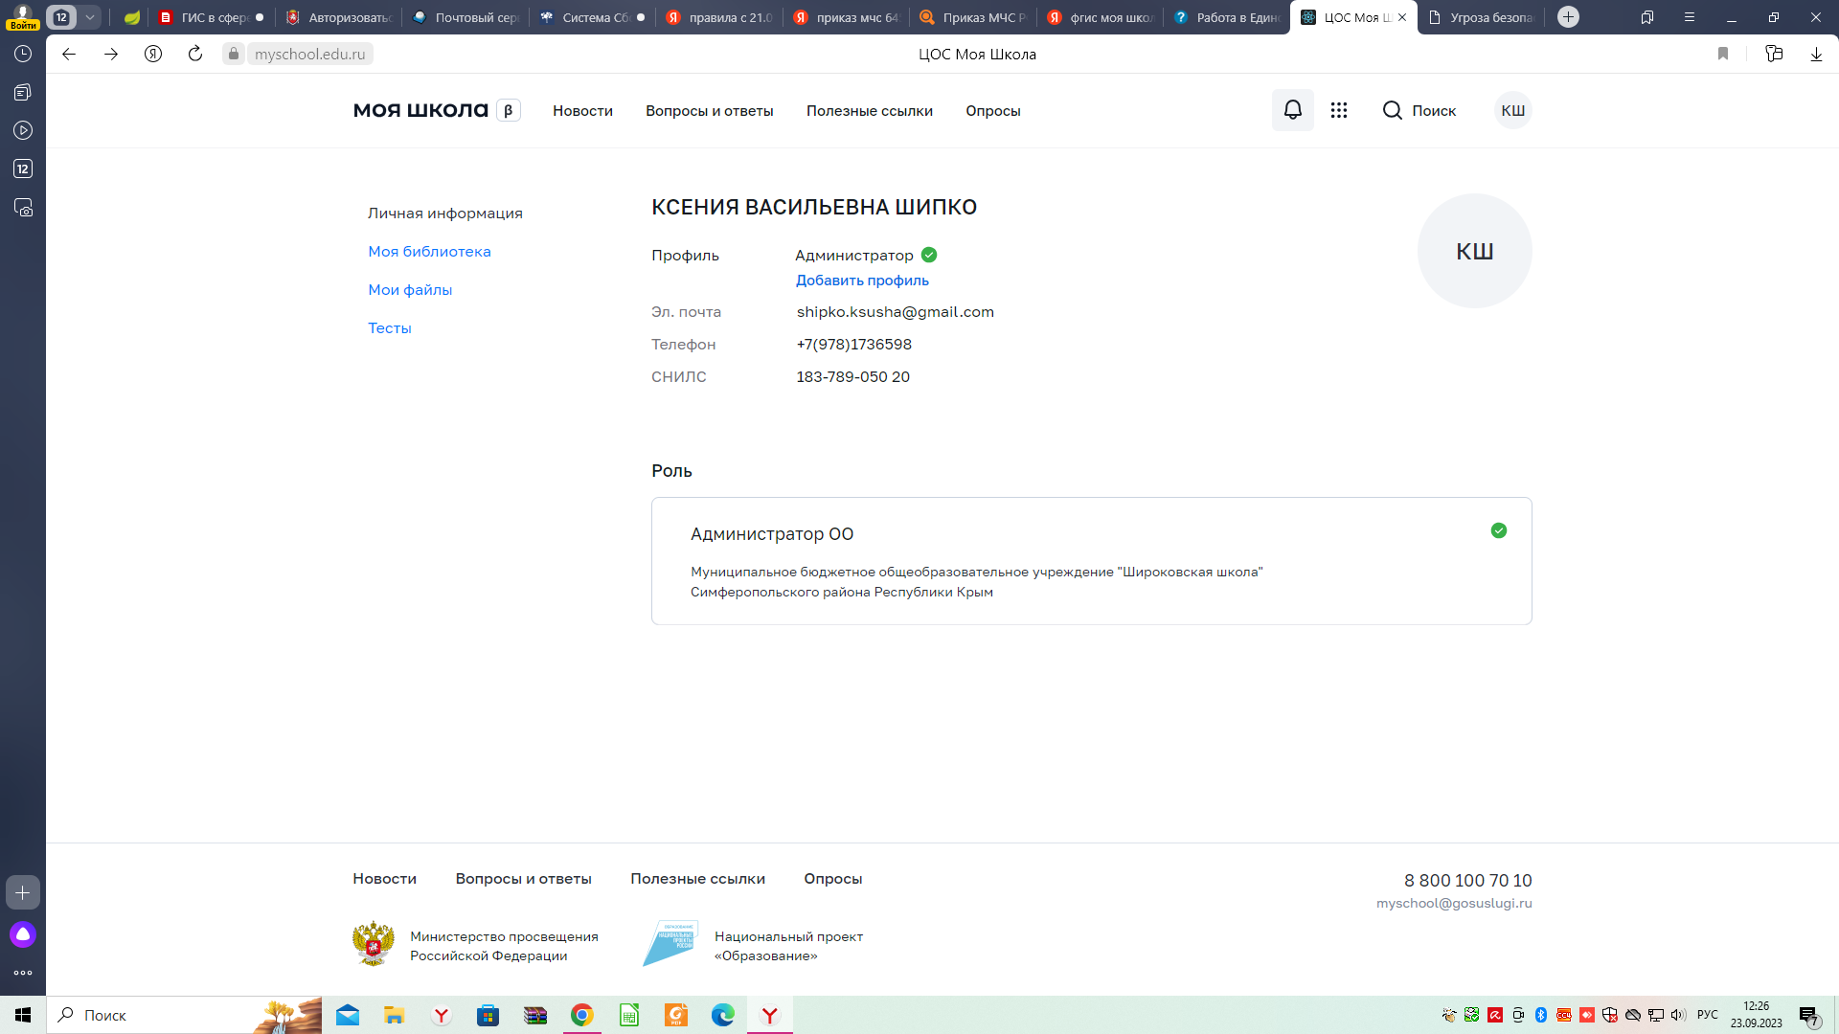Screen dimensions: 1839x1034
Task: Bookmark this page via bookmark icon
Action: (x=1723, y=54)
